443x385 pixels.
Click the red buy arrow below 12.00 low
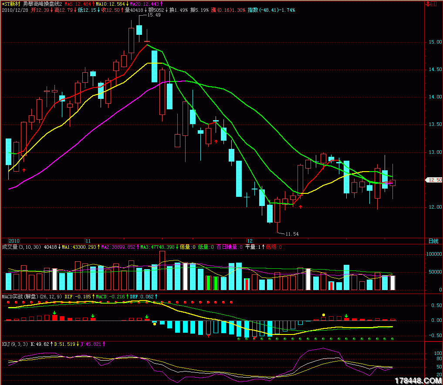(x=300, y=206)
